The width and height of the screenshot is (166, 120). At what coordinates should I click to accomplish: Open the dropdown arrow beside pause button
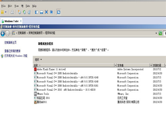pos(6,12)
